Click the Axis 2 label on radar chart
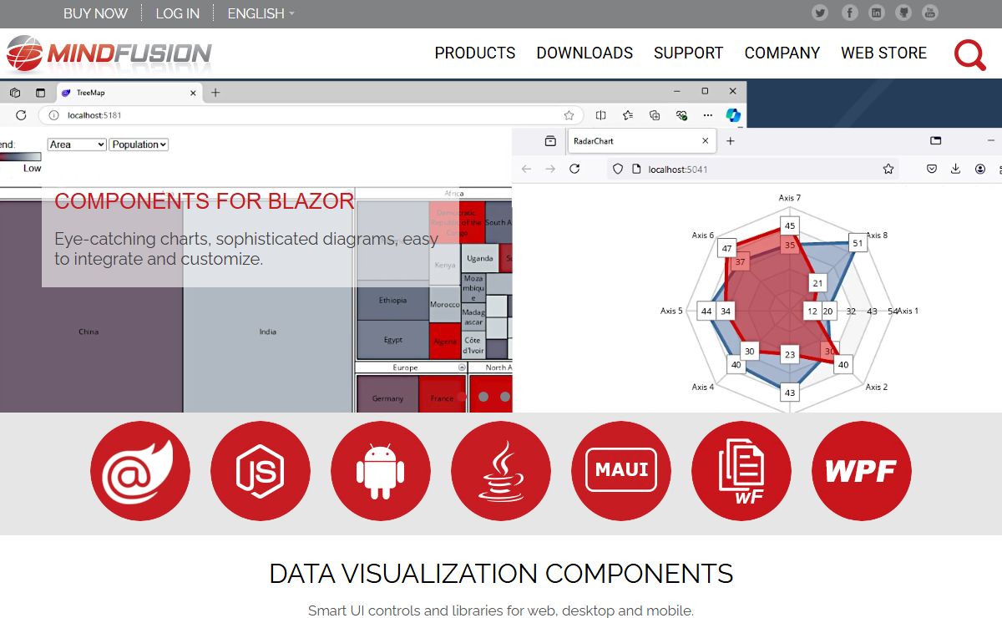The image size is (1002, 618). (x=877, y=387)
